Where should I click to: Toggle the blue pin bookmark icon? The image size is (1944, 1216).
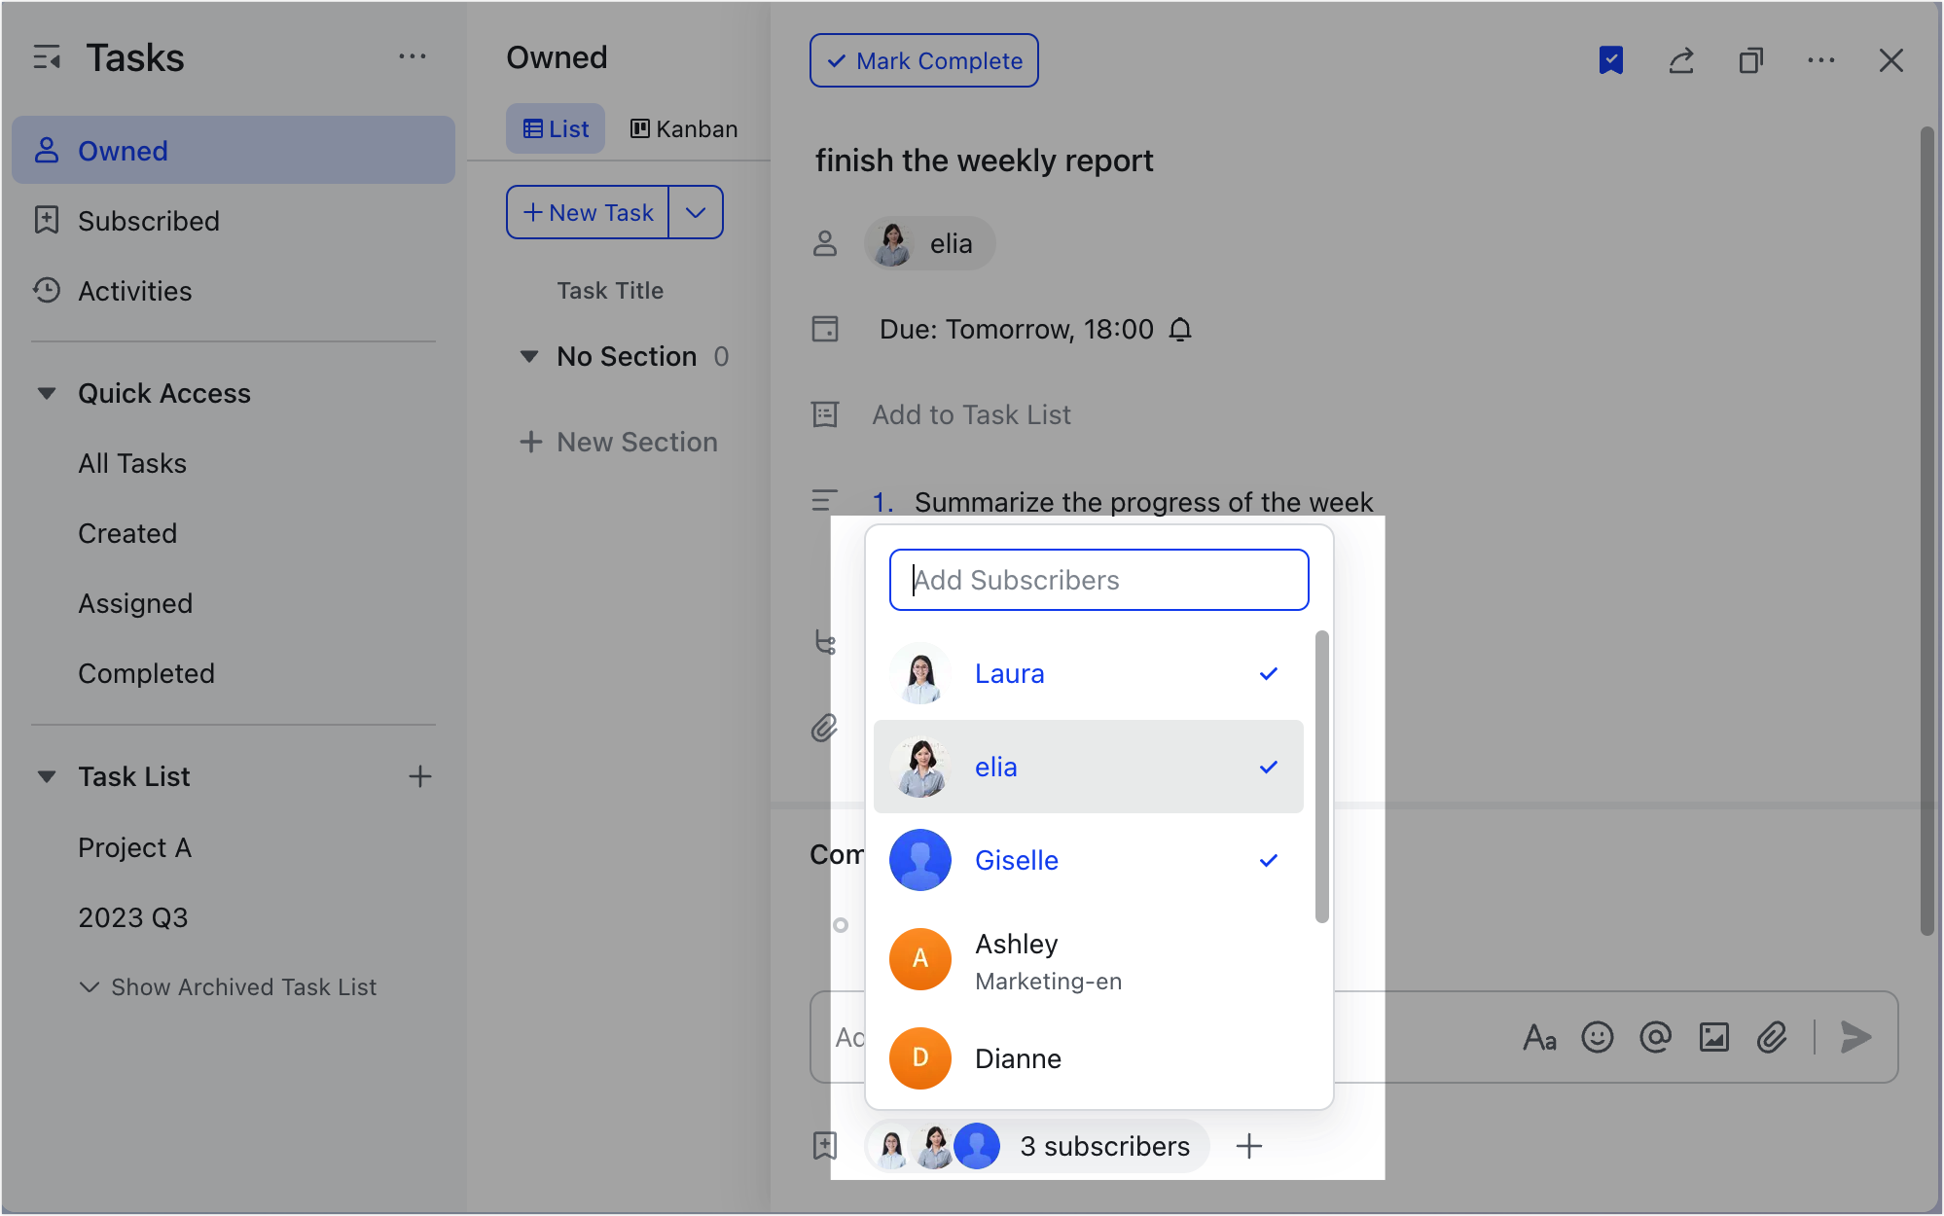1611,60
